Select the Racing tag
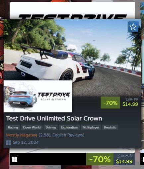This screenshot has width=144, height=169. (13, 127)
